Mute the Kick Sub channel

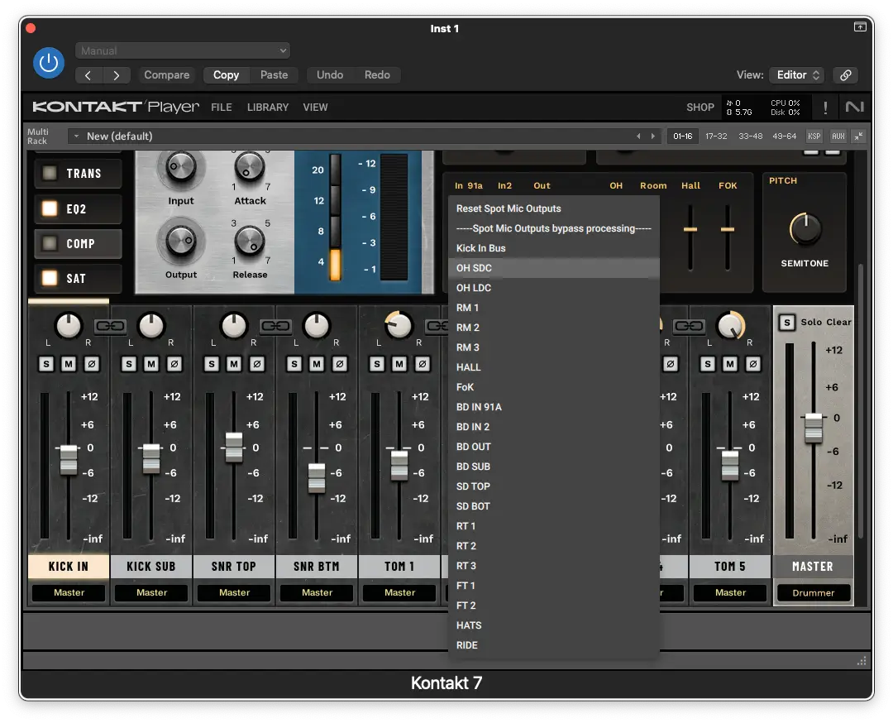(151, 363)
